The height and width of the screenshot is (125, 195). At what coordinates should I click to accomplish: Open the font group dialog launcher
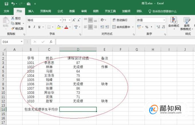80,34
